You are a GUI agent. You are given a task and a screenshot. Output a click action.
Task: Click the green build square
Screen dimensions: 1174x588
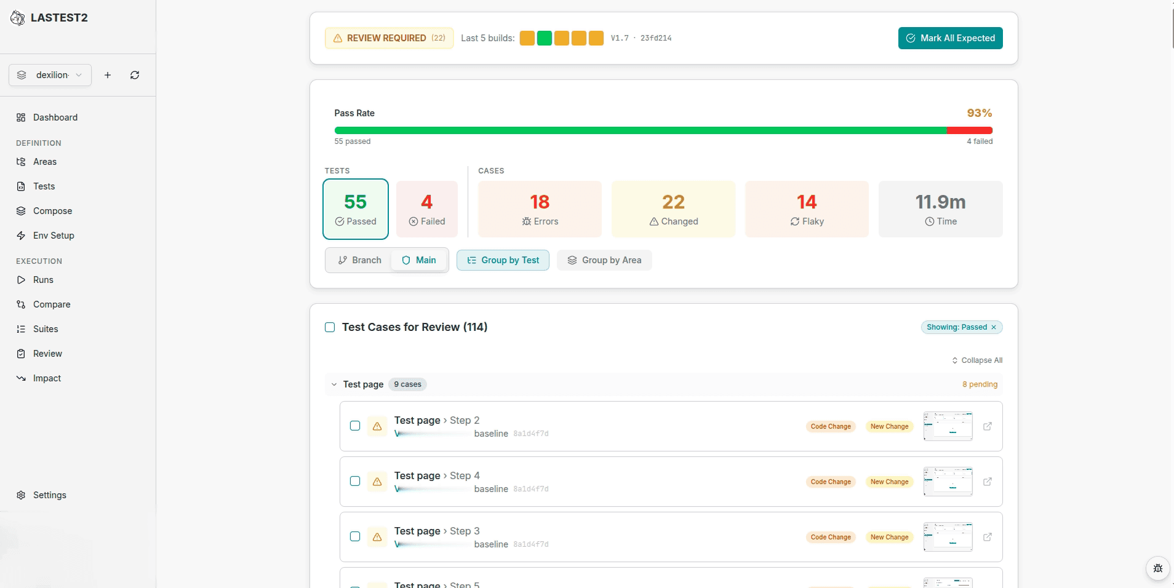545,38
